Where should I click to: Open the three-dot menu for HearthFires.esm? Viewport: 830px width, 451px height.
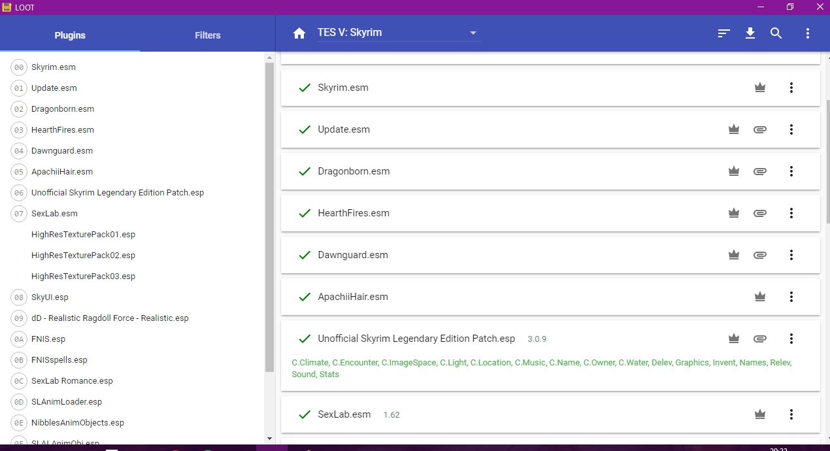(x=791, y=213)
